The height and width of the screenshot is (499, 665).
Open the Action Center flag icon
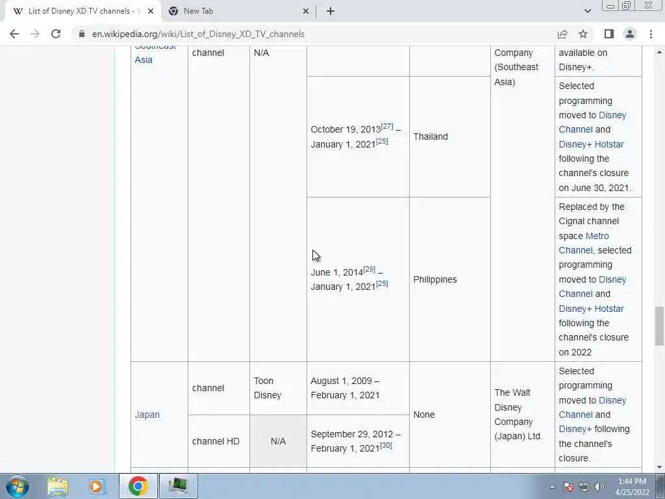coord(568,487)
